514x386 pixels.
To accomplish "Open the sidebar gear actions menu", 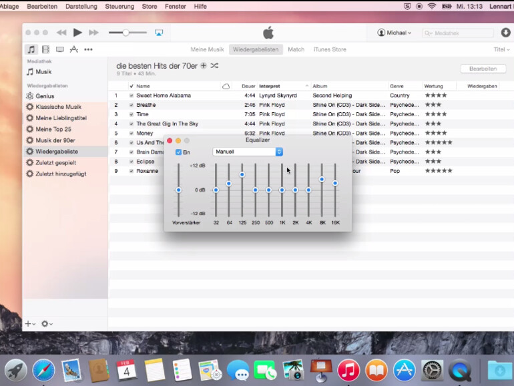I will click(x=47, y=324).
